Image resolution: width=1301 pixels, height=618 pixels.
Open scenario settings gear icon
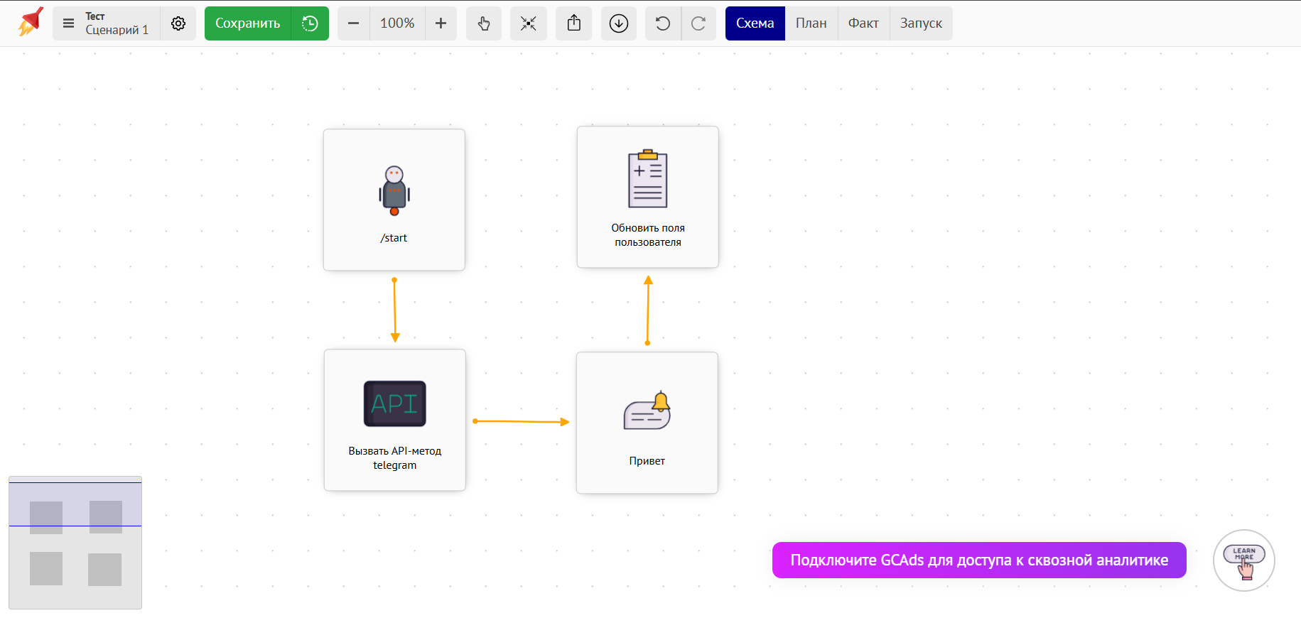tap(178, 23)
